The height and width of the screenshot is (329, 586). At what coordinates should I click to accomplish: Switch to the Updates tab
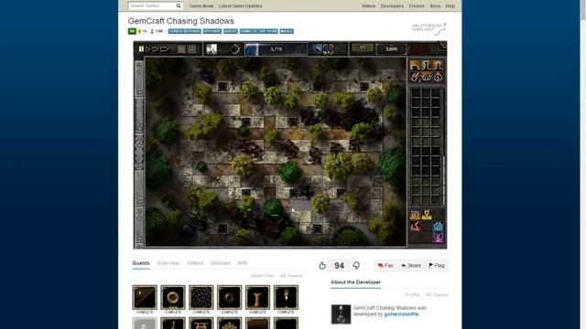coord(220,263)
